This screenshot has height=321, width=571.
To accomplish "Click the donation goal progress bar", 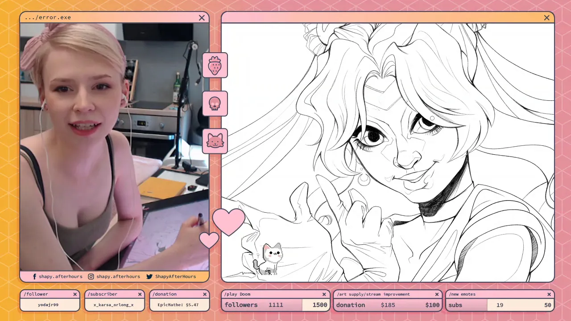I will (388, 305).
